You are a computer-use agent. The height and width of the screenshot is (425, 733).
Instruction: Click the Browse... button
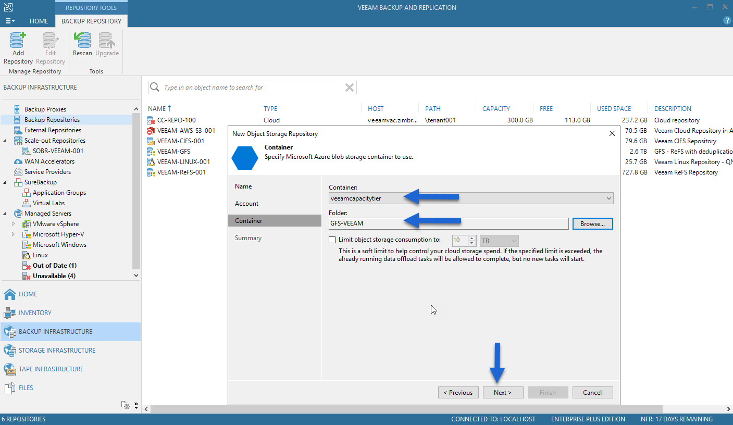click(593, 224)
